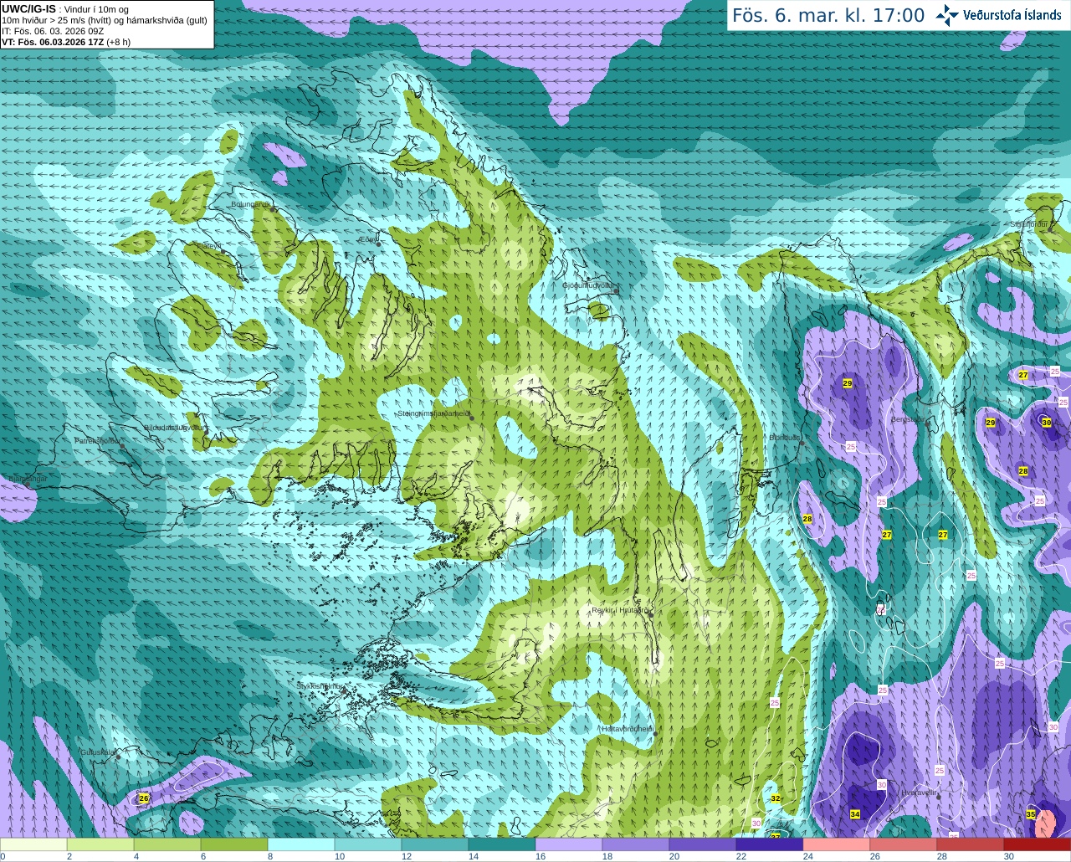This screenshot has height=862, width=1071.
Task: Pick the 10–12 light teal legend swatch
Action: (x=368, y=844)
